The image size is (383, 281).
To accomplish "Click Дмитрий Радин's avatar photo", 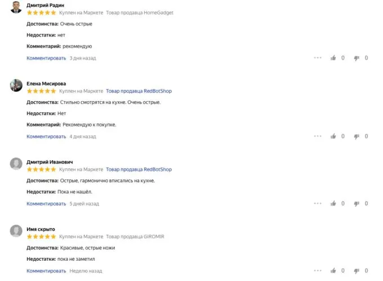I will point(16,7).
